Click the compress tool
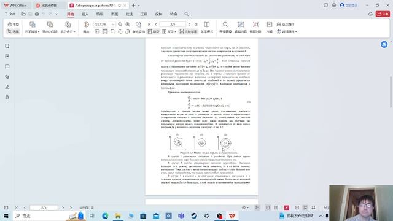393x221 pixels. (269, 28)
